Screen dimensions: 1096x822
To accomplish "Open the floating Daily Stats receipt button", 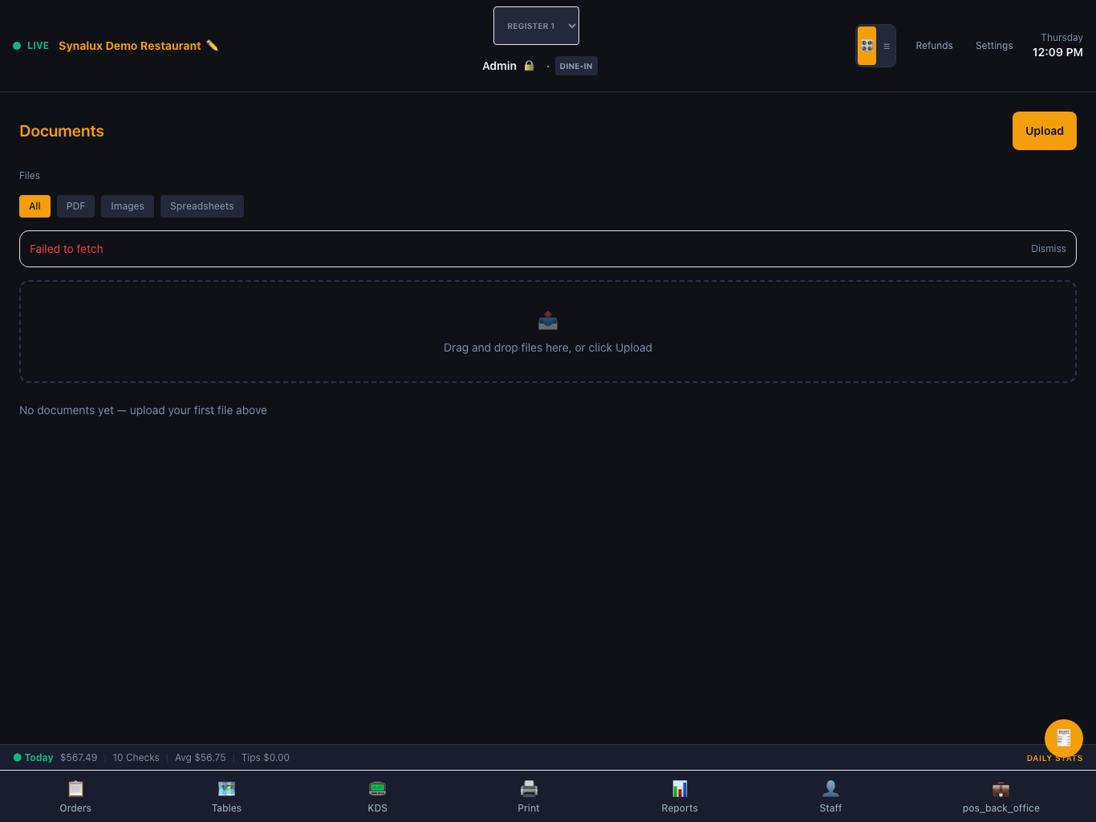I will click(x=1064, y=739).
